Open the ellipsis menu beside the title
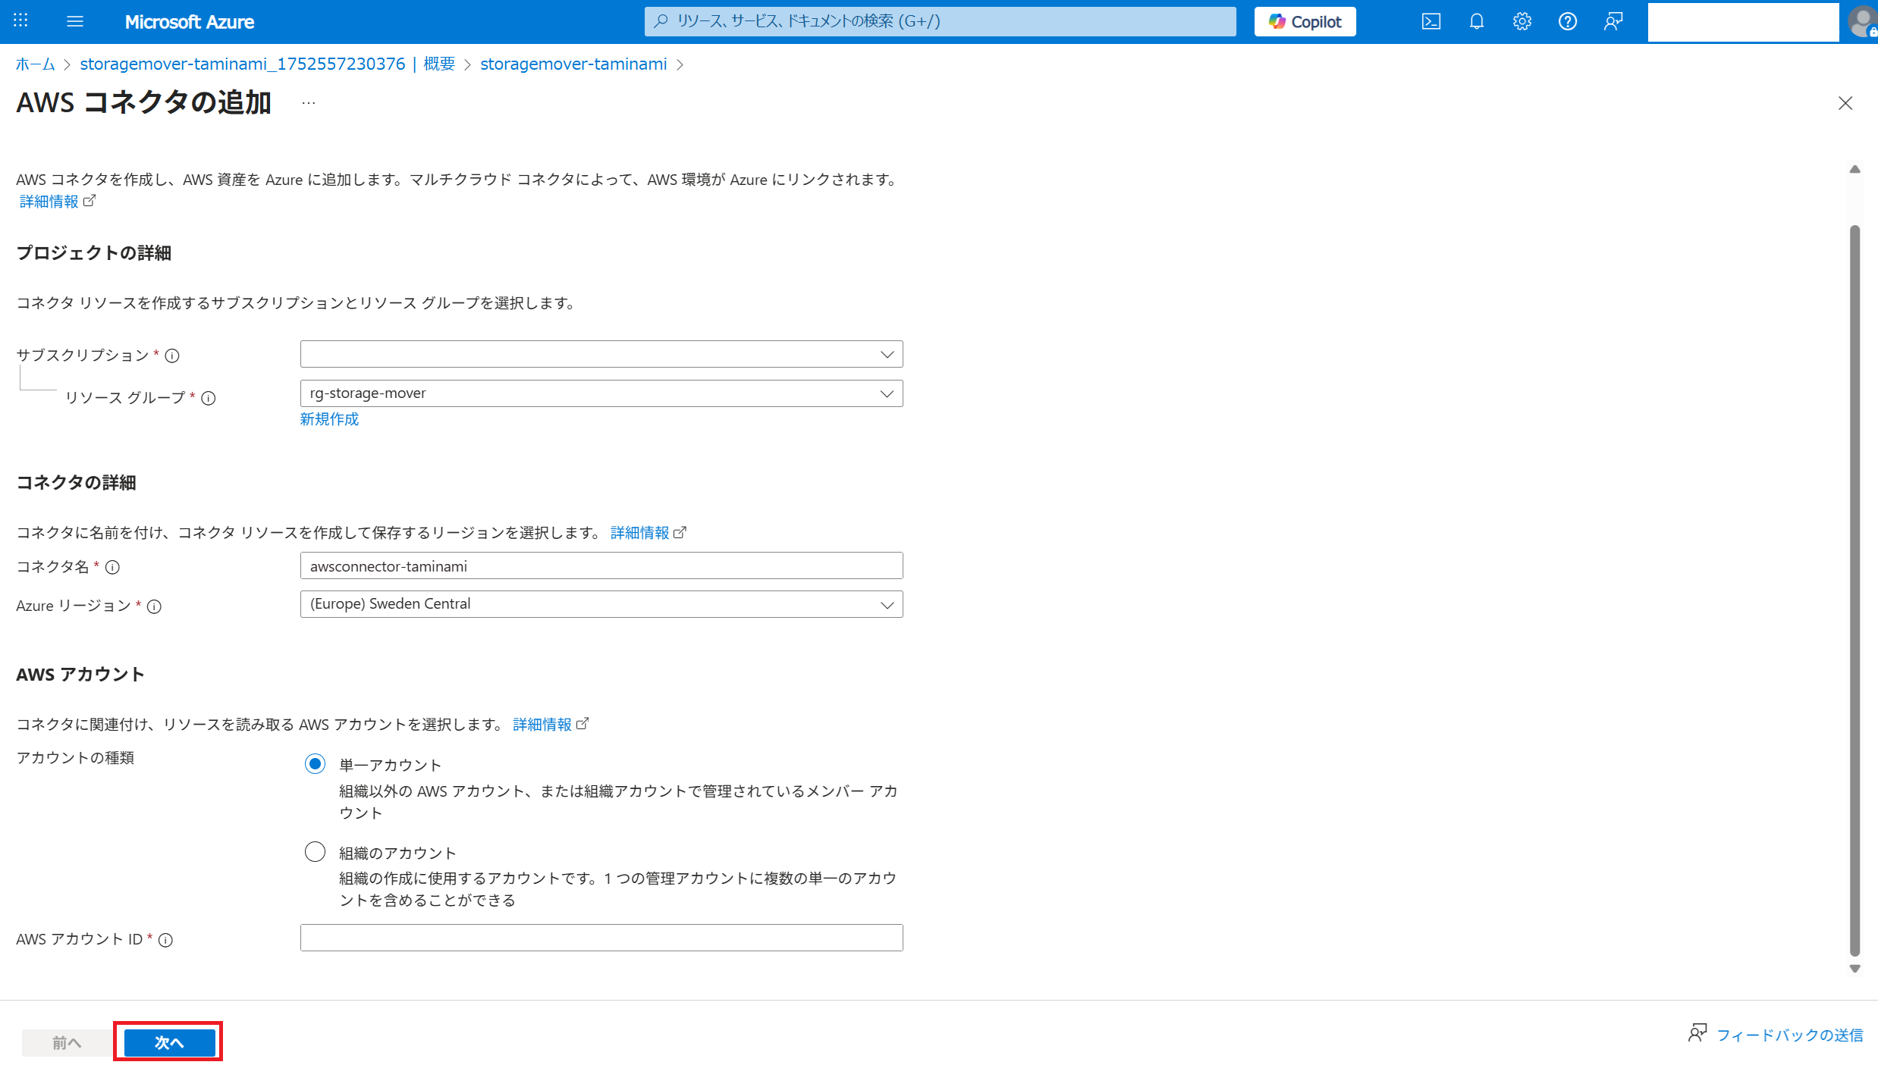1878x1065 pixels. pos(309,103)
